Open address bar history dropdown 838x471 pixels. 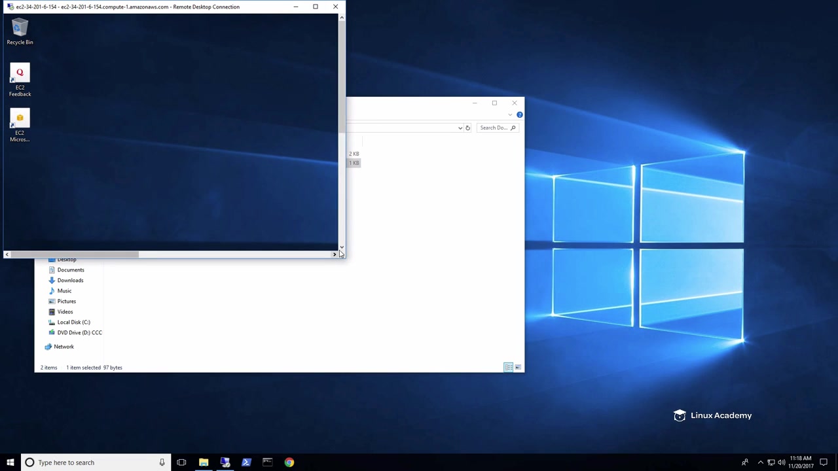(460, 128)
